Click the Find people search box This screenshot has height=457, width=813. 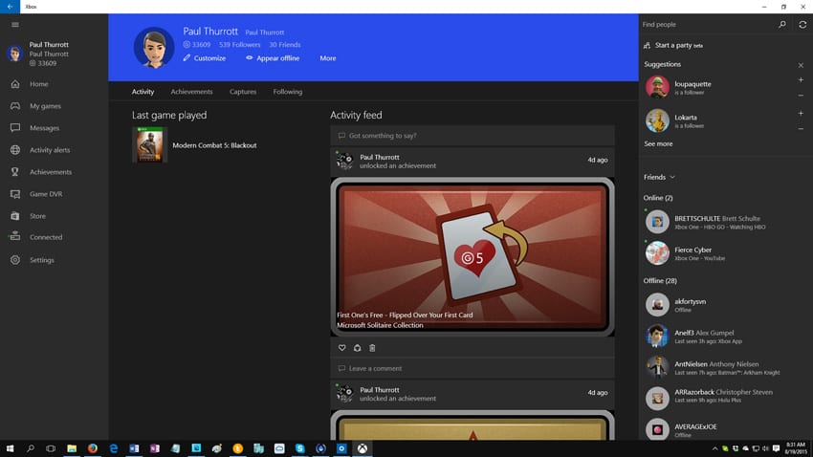tap(707, 24)
